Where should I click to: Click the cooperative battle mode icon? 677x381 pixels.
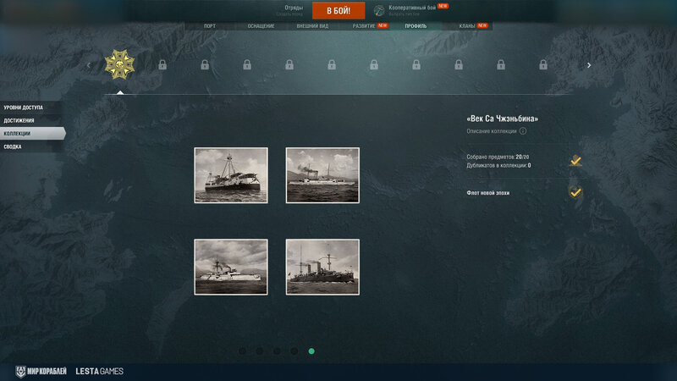point(379,10)
